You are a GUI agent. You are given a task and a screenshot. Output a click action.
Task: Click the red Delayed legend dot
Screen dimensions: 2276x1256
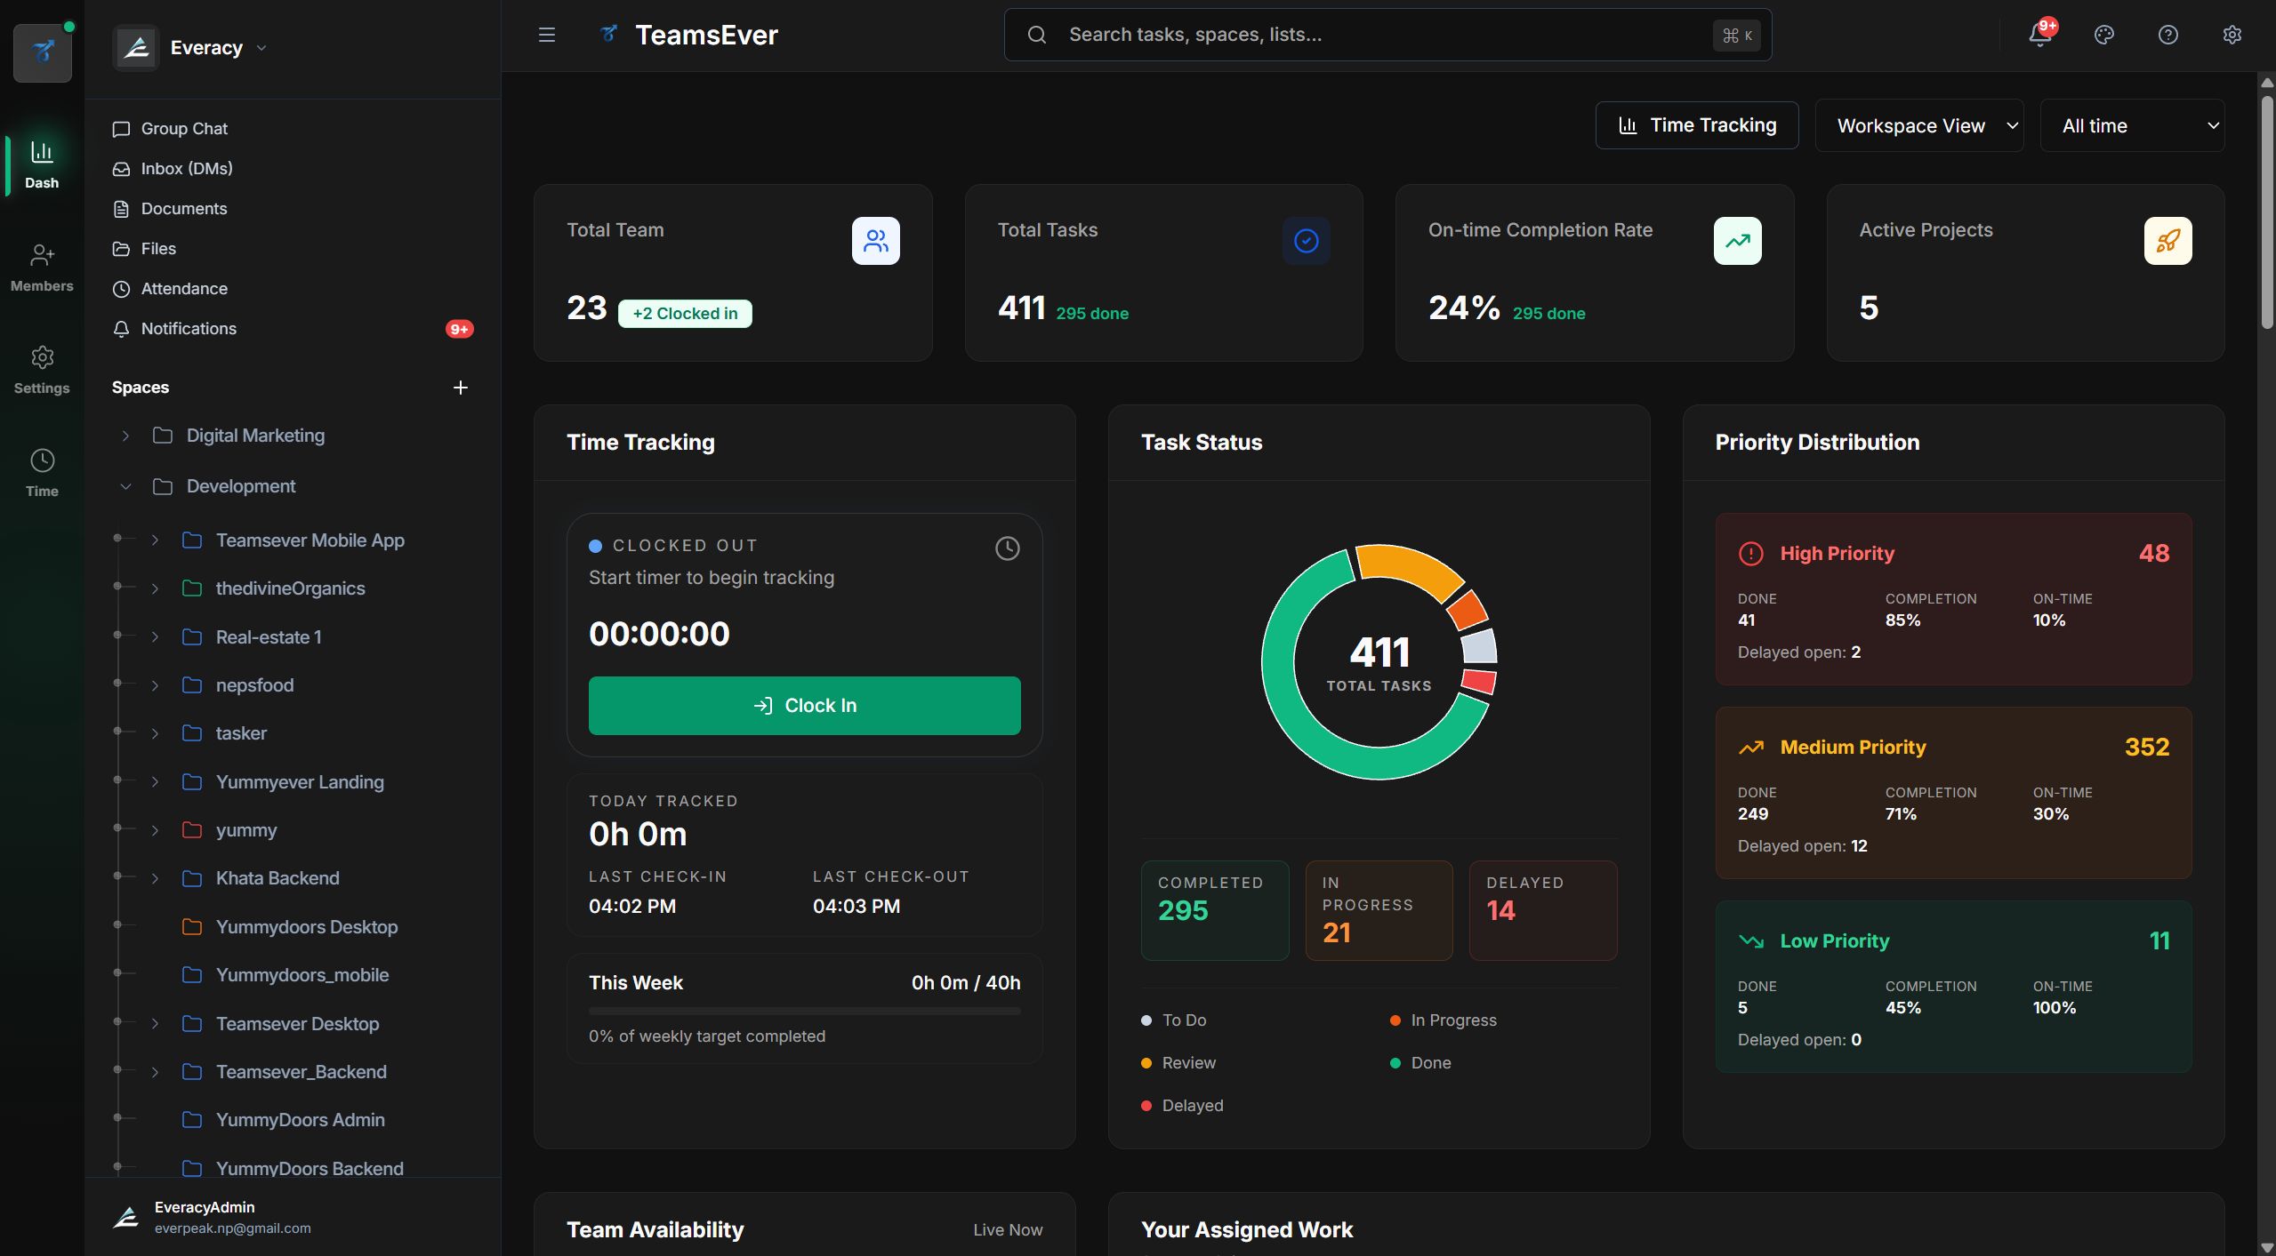click(1146, 1106)
